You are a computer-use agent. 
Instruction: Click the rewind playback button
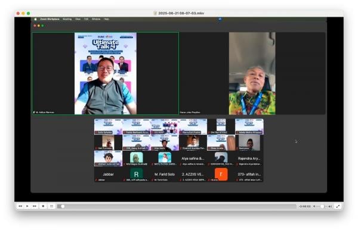click(20, 206)
